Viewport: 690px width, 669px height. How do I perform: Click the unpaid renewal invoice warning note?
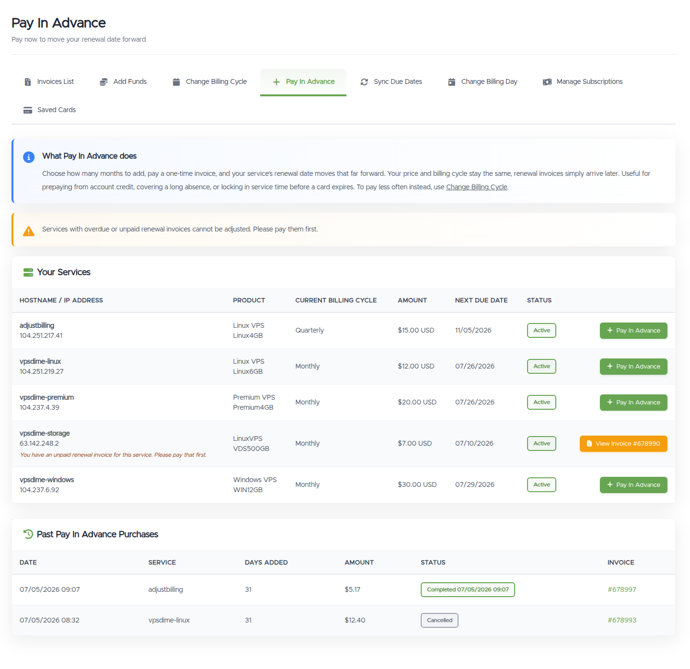click(114, 455)
